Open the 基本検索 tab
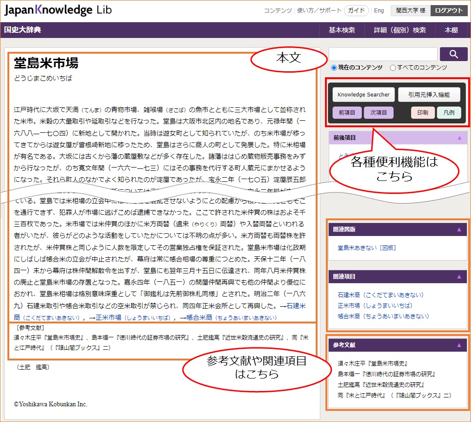Screen dimensions: 471x422 click(342, 30)
